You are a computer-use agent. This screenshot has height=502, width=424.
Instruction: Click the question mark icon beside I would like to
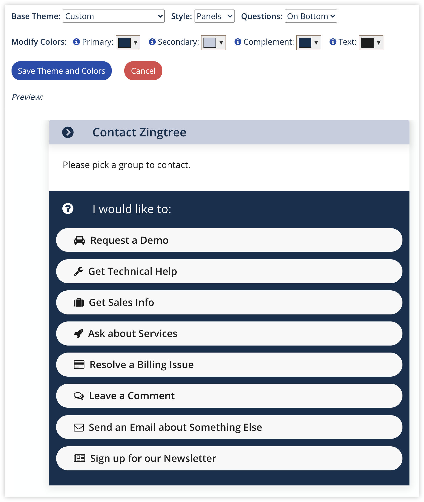pyautogui.click(x=68, y=209)
